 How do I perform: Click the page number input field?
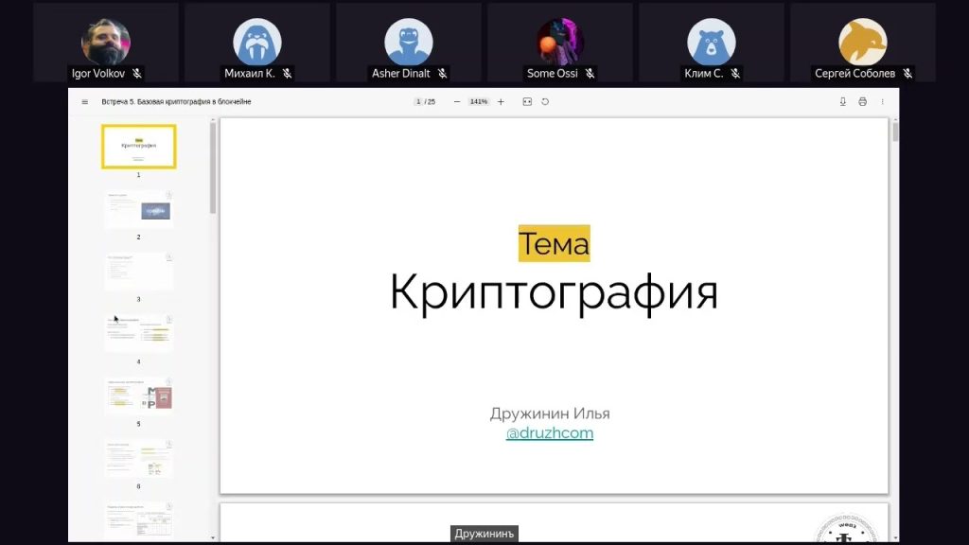coord(417,102)
